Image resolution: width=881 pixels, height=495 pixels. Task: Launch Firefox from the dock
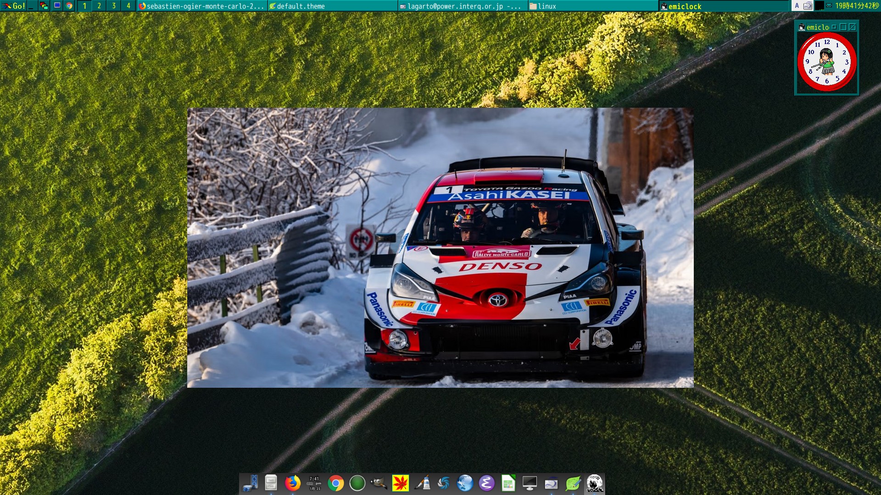click(292, 484)
